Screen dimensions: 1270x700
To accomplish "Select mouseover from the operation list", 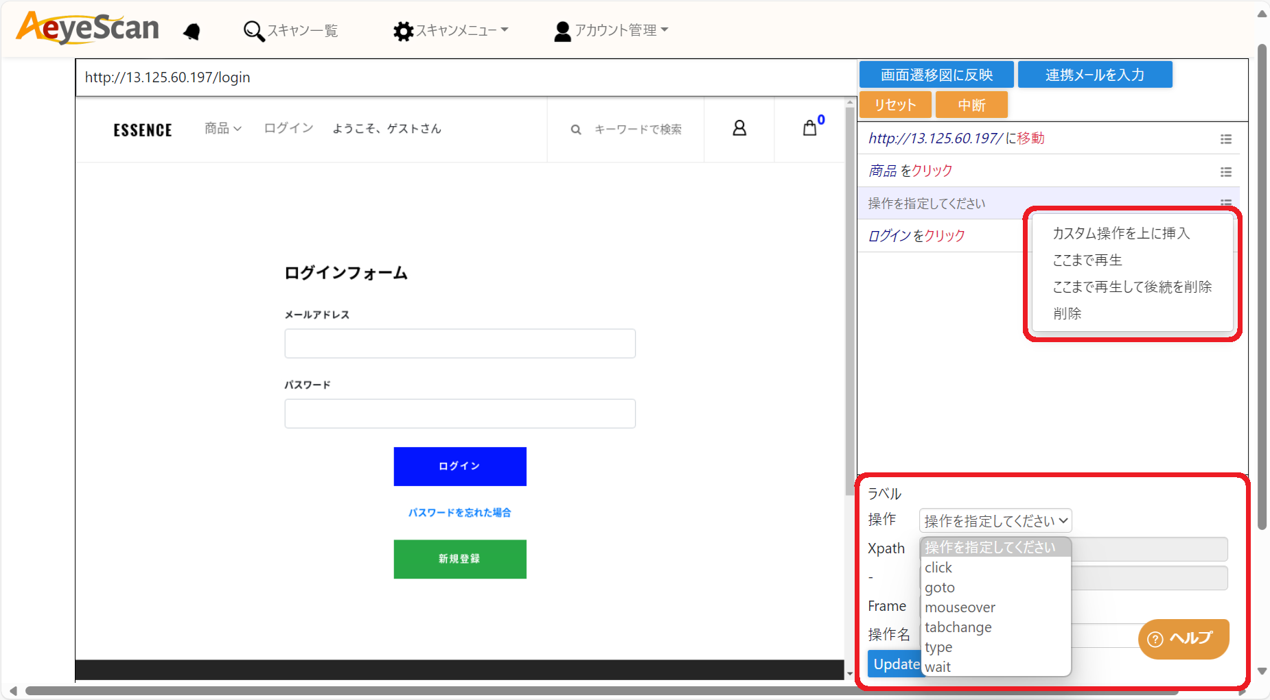I will tap(960, 607).
